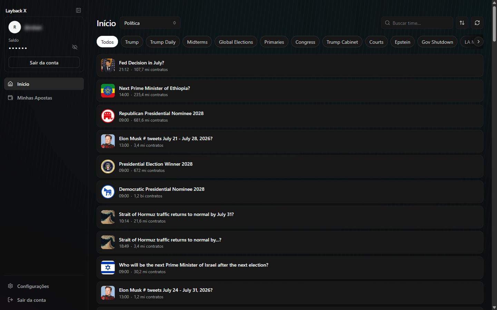
Task: Open Democratic Presidential Nominee 2028 market
Action: [290, 192]
